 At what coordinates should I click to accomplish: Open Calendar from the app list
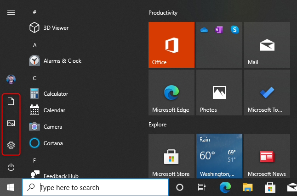[x=54, y=110]
